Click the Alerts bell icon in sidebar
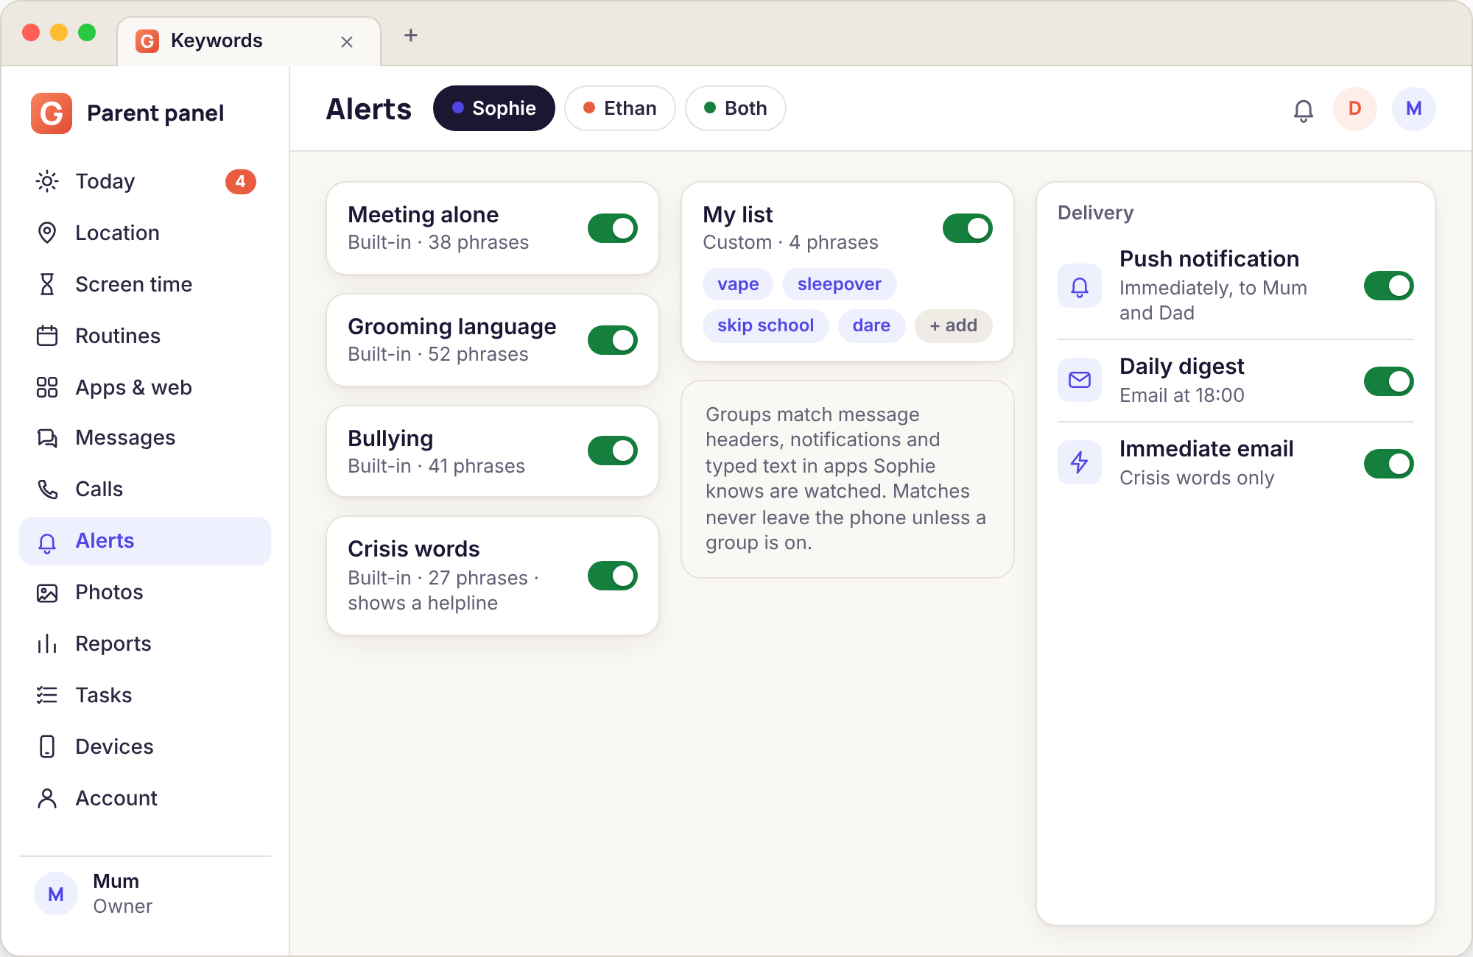The width and height of the screenshot is (1473, 957). point(47,542)
